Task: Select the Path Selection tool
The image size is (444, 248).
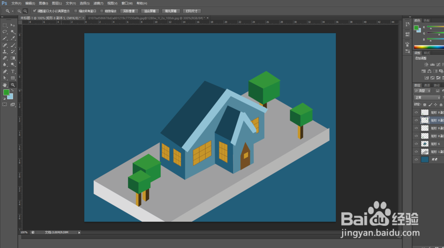Action: [x=5, y=78]
